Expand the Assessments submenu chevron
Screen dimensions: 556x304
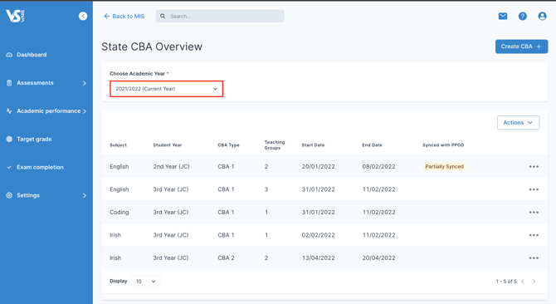(x=85, y=83)
